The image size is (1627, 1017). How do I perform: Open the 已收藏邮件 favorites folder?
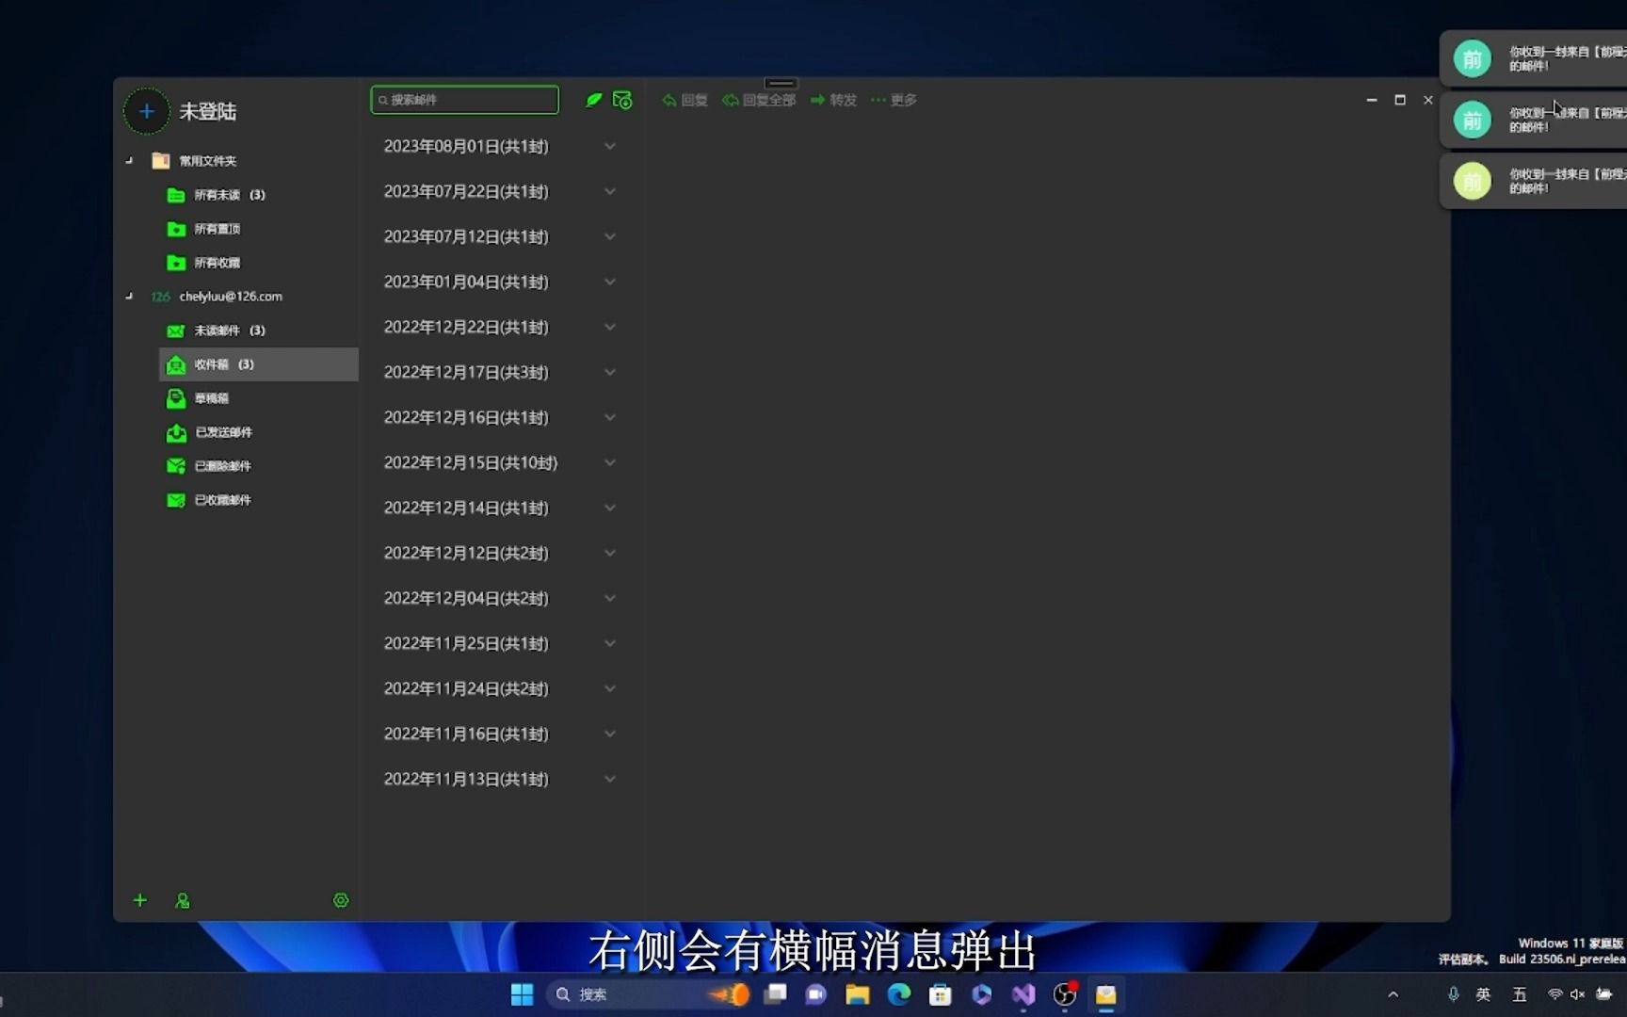coord(210,500)
